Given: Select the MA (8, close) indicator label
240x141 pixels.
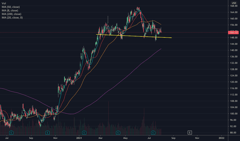Looking at the screenshot, I should click(x=10, y=10).
